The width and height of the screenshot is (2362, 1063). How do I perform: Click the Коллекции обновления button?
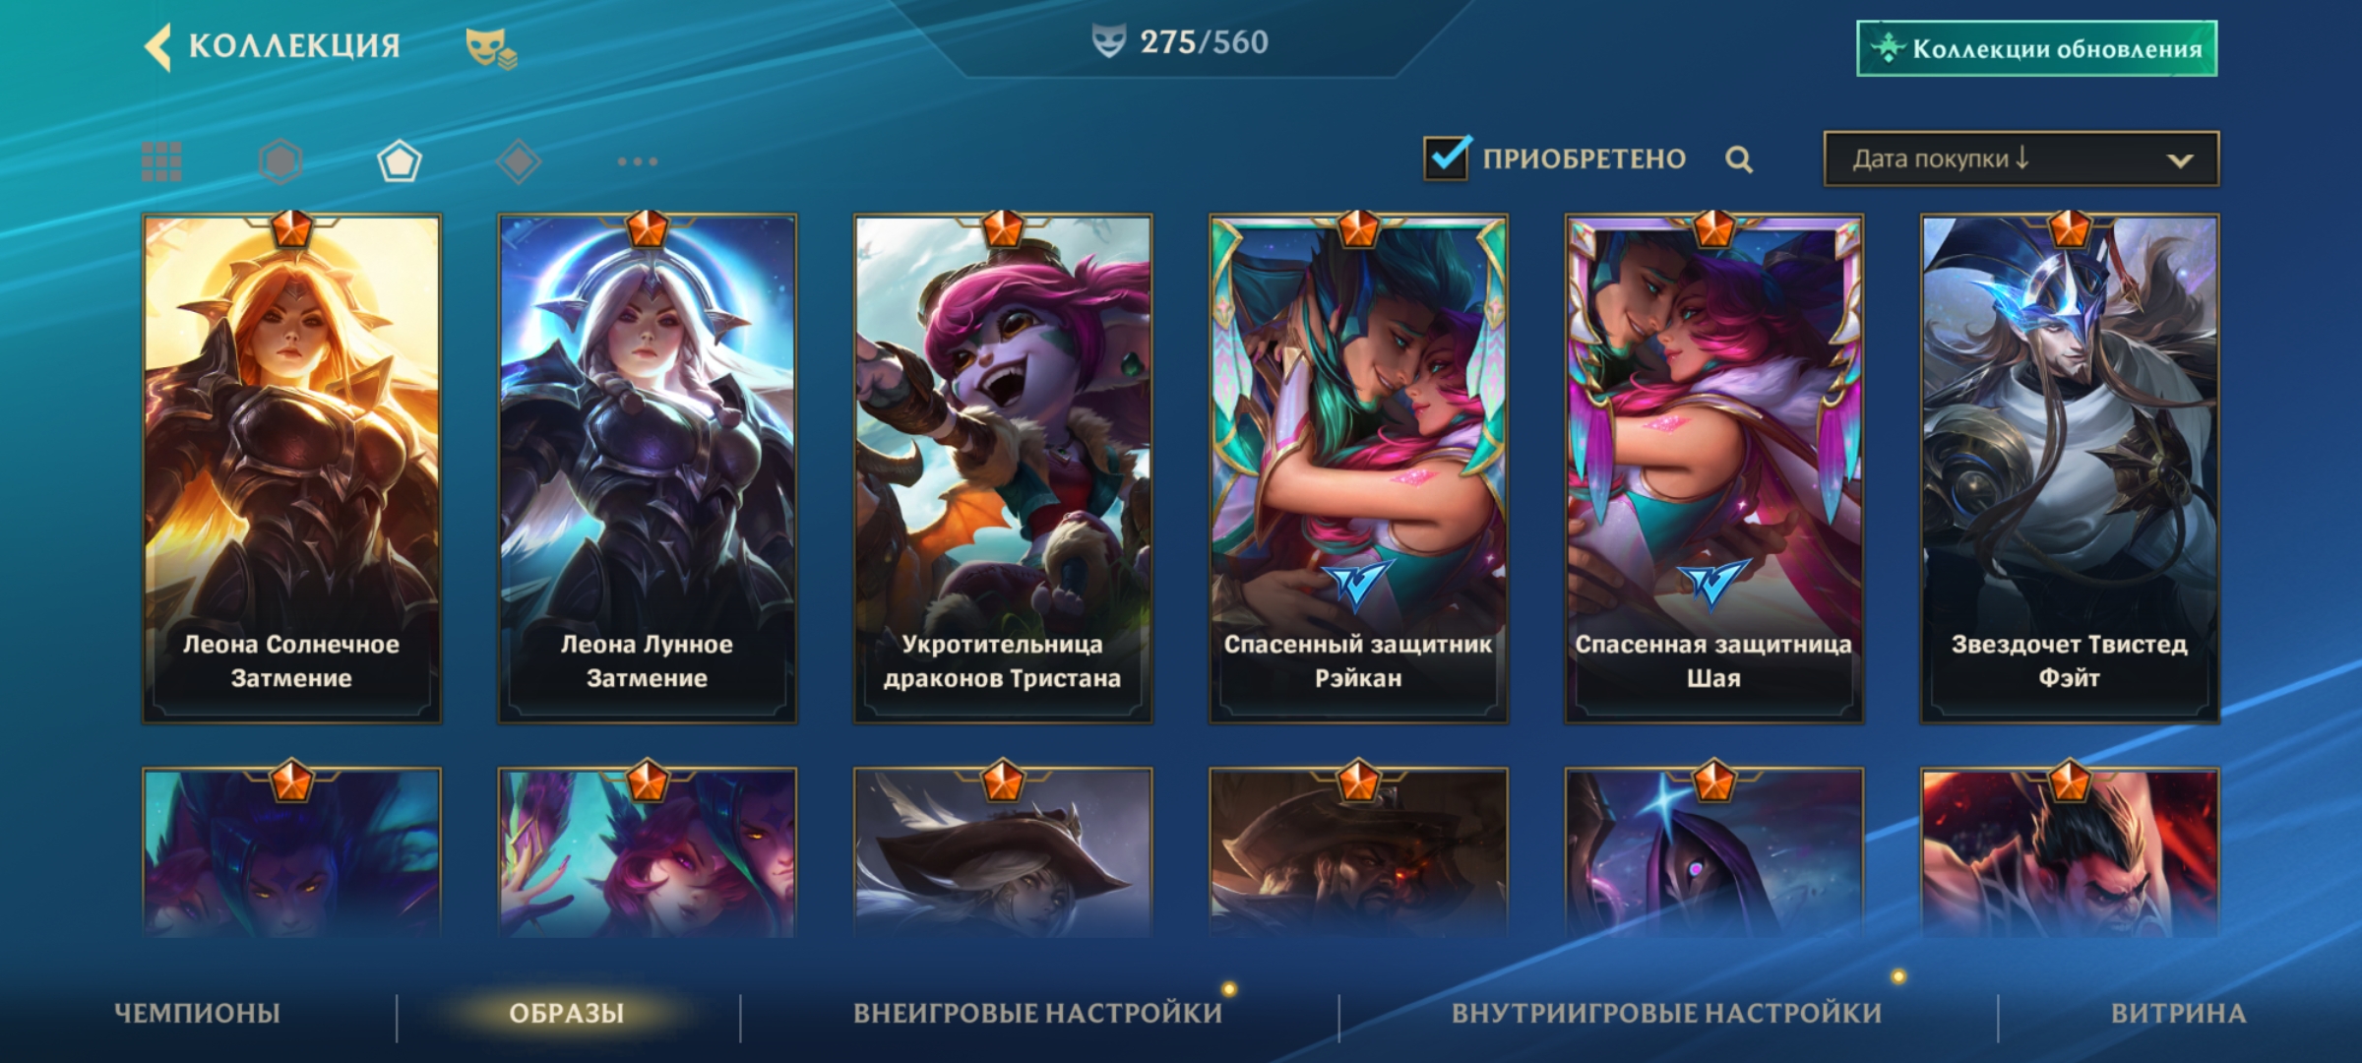[2036, 48]
